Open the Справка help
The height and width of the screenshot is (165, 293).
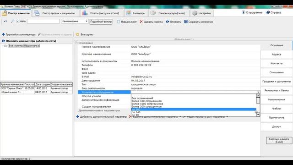click(274, 12)
